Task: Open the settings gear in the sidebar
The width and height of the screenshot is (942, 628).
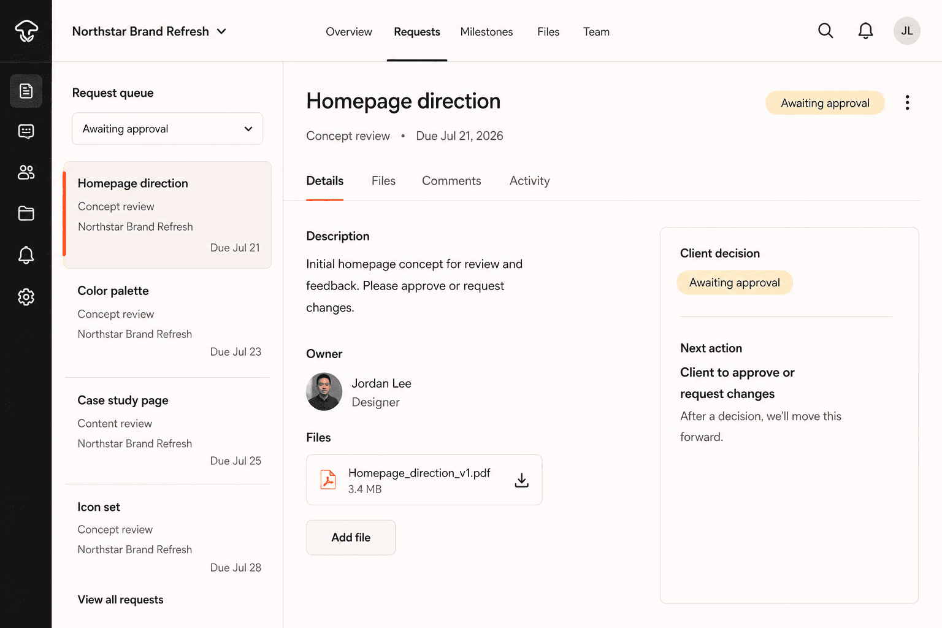Action: click(26, 297)
